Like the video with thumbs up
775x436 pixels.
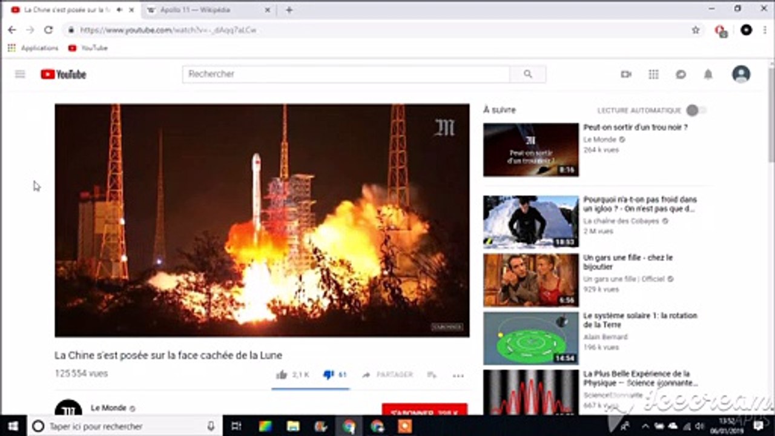tap(282, 375)
